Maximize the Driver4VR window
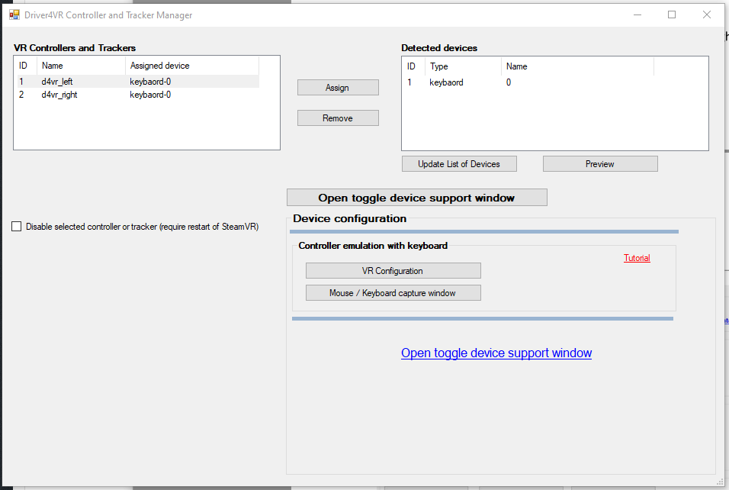 672,15
